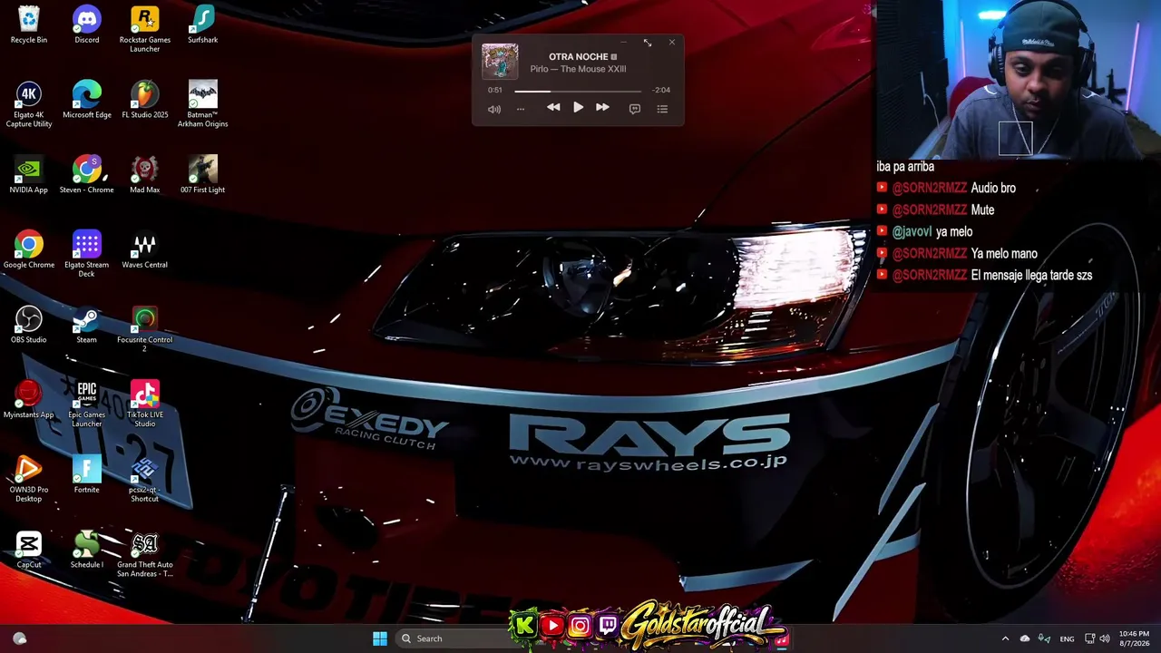This screenshot has width=1161, height=653.
Task: Toggle the Up Next queue list
Action: (662, 109)
